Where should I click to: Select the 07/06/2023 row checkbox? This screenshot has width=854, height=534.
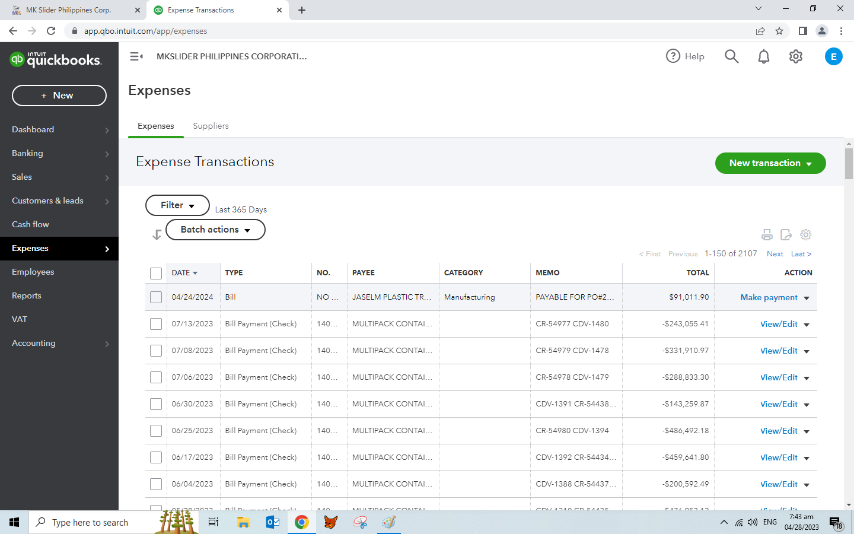pos(156,377)
